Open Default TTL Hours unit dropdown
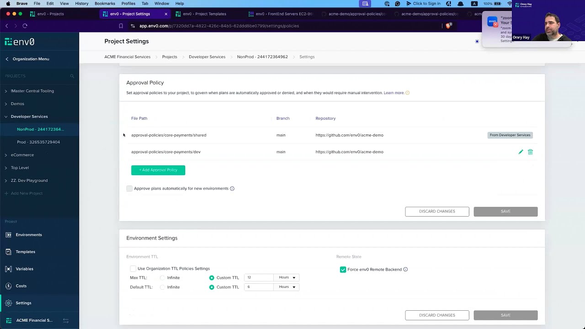Screen dimensions: 585x329 [x=287, y=287]
